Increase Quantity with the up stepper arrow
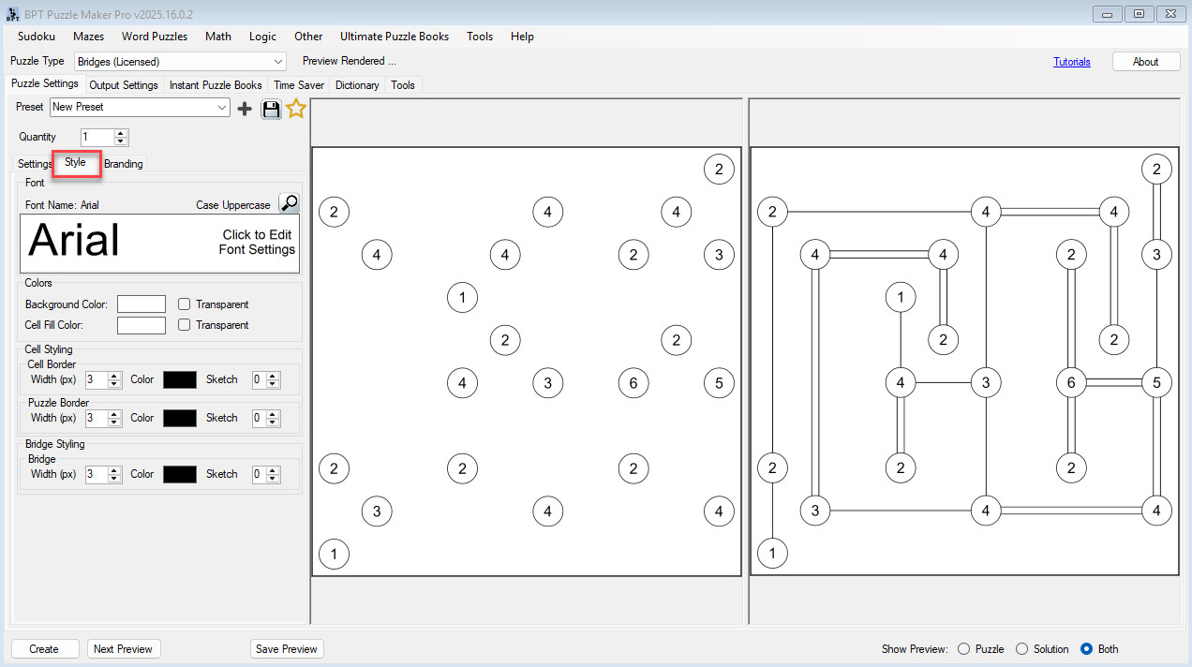This screenshot has width=1192, height=667. (x=120, y=133)
